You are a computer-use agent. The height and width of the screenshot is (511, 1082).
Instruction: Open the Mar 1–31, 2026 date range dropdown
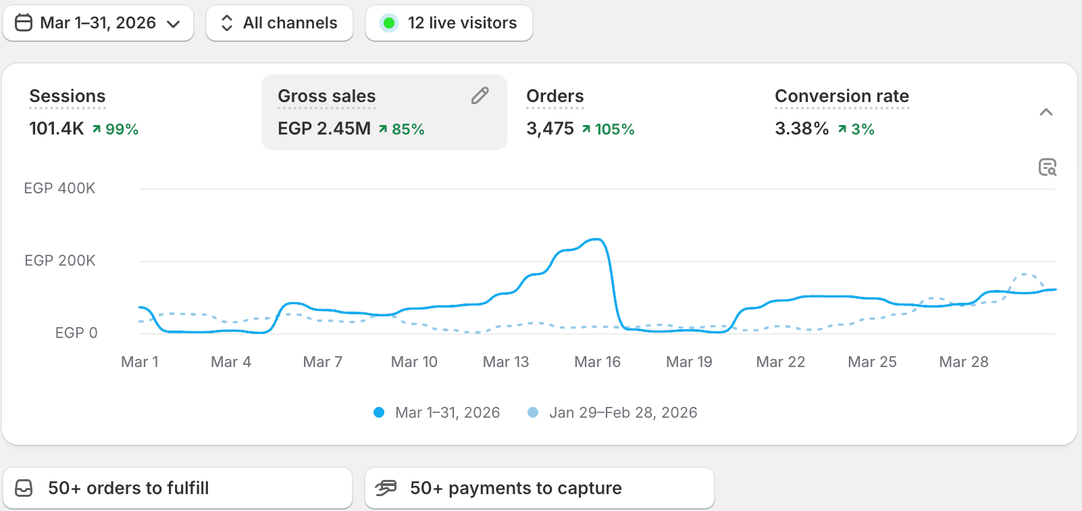click(x=98, y=23)
